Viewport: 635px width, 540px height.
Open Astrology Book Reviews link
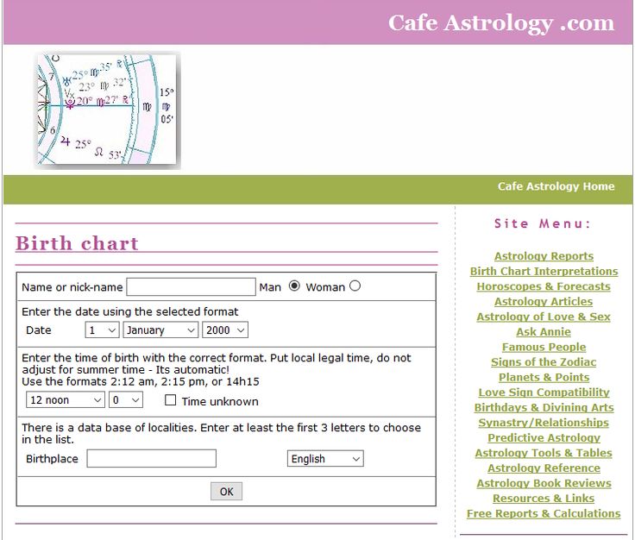(x=544, y=483)
